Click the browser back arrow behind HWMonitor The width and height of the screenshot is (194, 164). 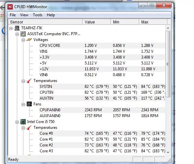(2, 8)
